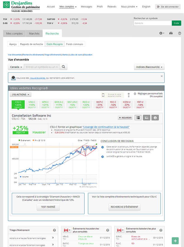The image size is (184, 247).
Task: Open the Fonds communs sub-tab
Action: (75, 44)
